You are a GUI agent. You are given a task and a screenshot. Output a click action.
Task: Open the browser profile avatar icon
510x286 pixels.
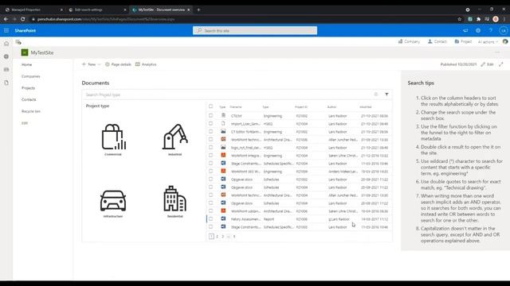tap(496, 19)
